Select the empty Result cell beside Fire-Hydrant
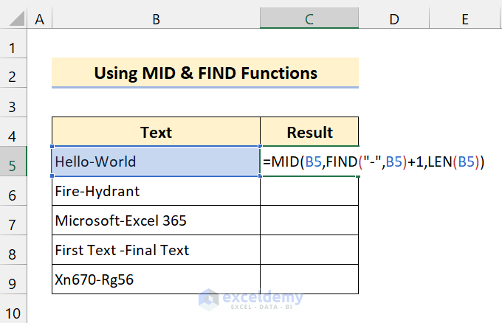Image resolution: width=502 pixels, height=323 pixels. click(x=309, y=191)
